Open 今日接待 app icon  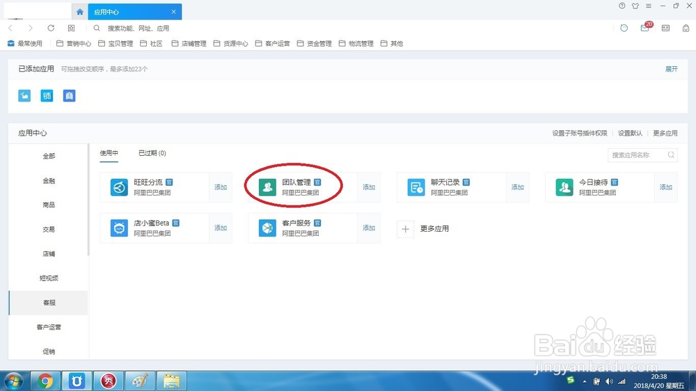(564, 187)
